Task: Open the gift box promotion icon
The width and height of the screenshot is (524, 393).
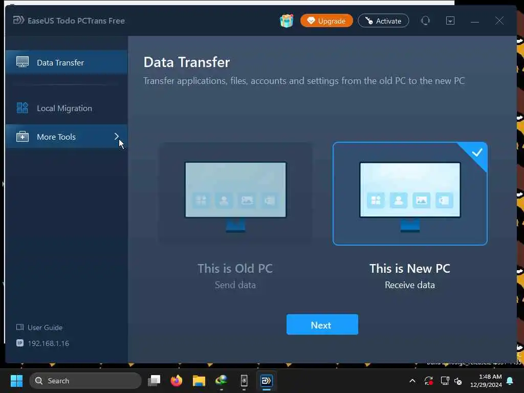Action: pos(287,20)
